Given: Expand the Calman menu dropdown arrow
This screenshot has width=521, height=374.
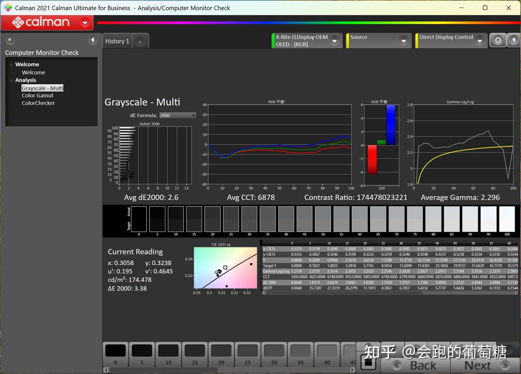Looking at the screenshot, I should [x=85, y=22].
